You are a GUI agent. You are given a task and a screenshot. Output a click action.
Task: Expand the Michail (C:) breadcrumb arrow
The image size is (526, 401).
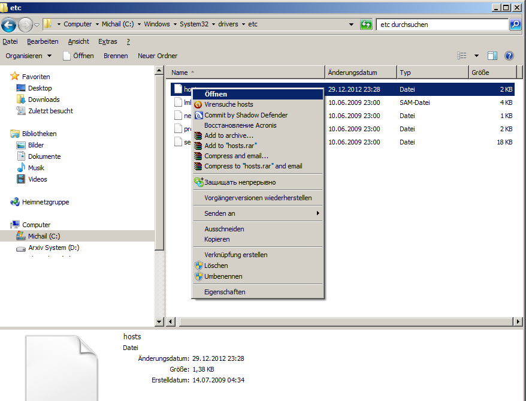tap(139, 25)
